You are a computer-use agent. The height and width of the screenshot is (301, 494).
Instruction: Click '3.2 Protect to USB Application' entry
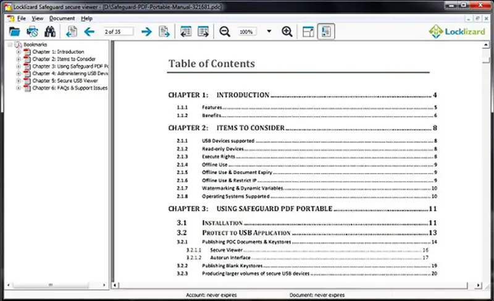[x=306, y=232]
